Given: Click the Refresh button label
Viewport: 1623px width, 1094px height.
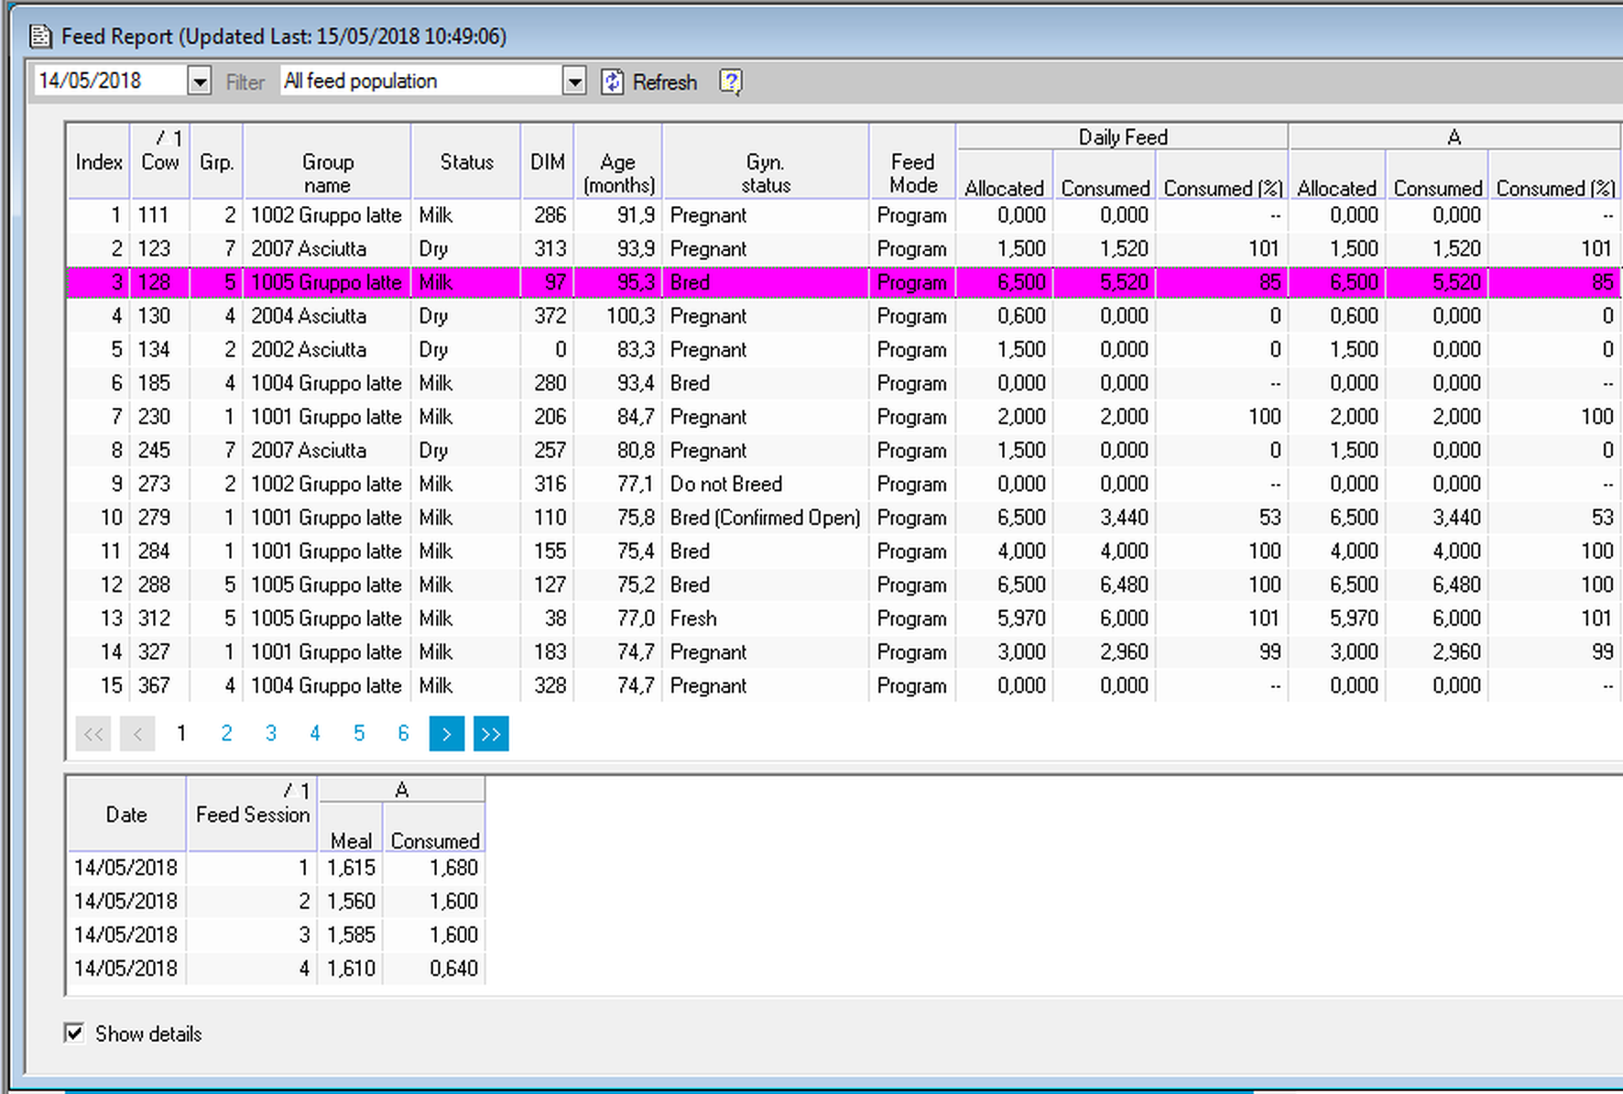Looking at the screenshot, I should 665,82.
